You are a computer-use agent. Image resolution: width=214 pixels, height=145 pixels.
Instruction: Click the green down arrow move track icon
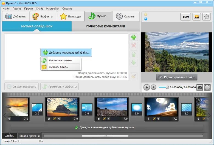134,62
